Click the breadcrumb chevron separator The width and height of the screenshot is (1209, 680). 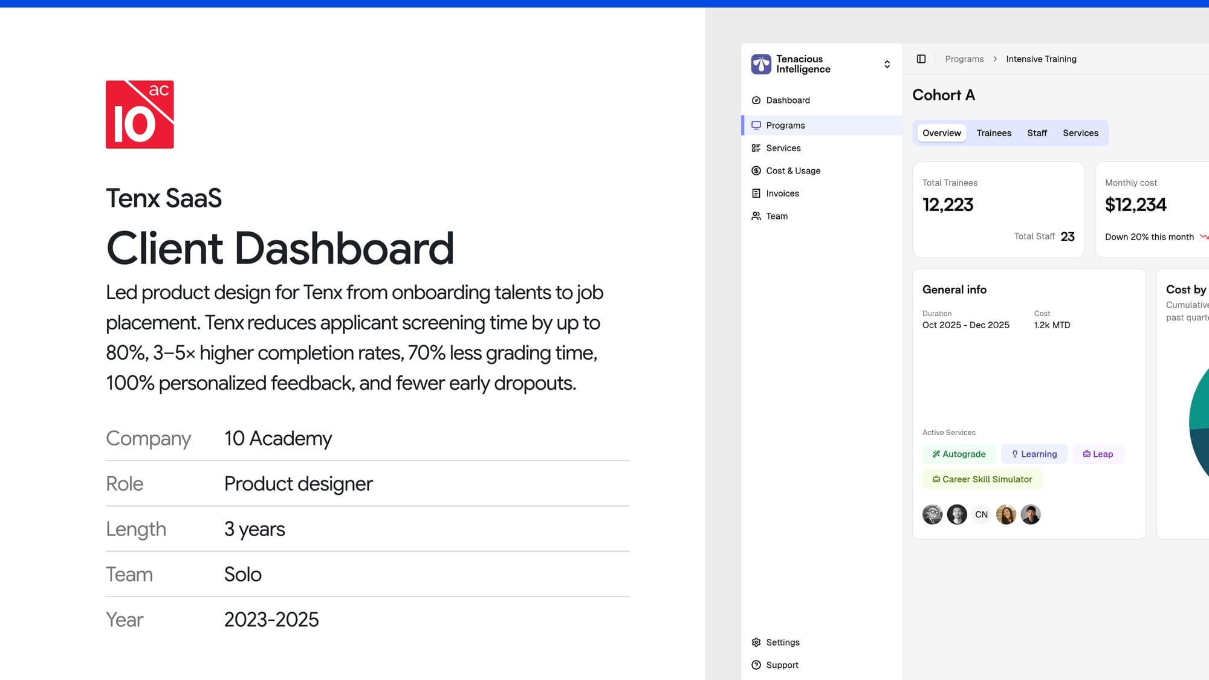tap(995, 59)
